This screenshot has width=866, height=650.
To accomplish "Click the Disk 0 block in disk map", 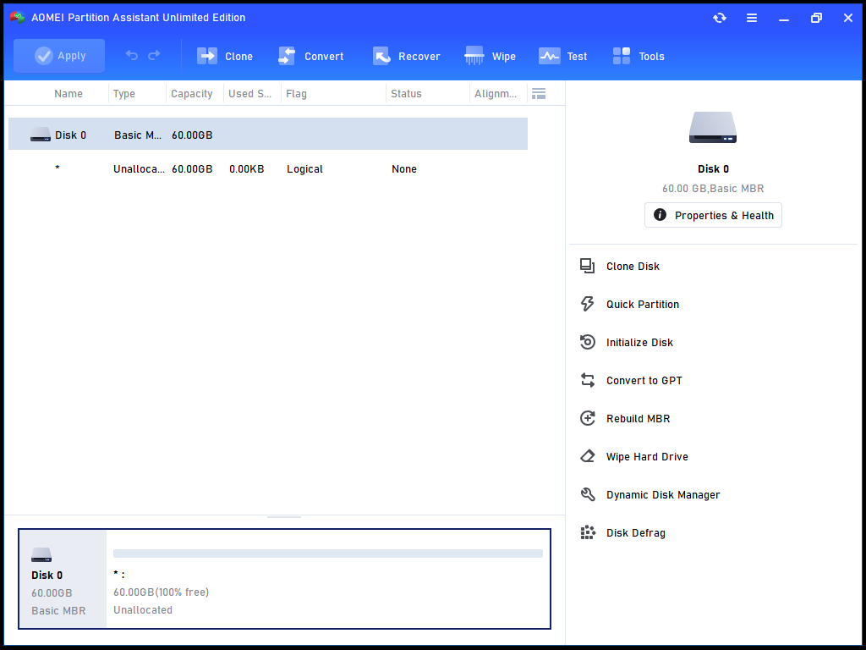I will pyautogui.click(x=63, y=579).
